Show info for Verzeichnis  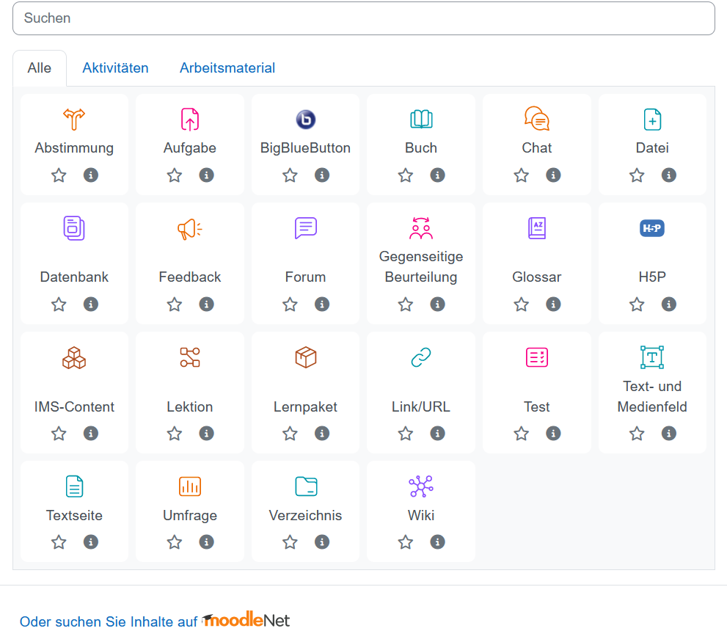coord(322,541)
